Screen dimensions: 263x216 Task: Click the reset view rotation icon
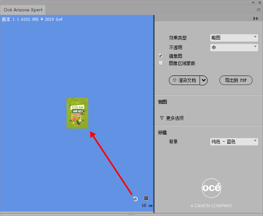135,199
